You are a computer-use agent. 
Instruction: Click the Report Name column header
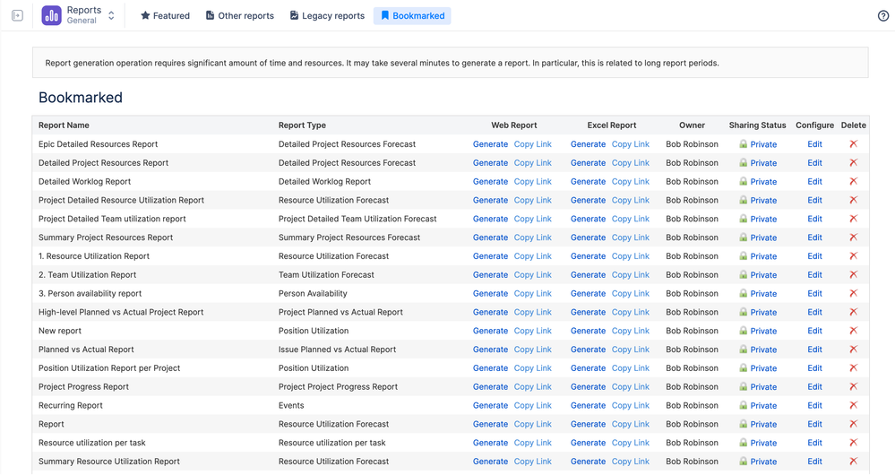[64, 125]
